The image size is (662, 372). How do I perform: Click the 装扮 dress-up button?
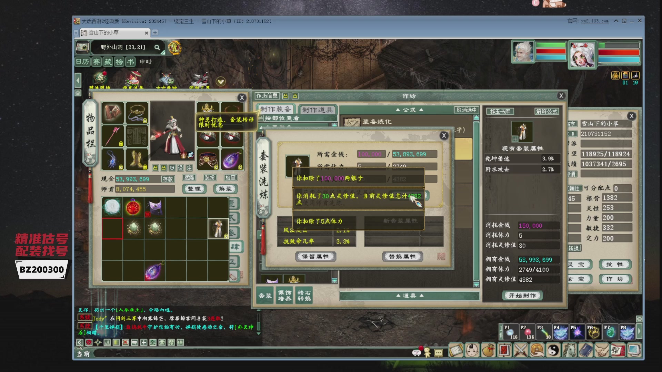coord(210,178)
